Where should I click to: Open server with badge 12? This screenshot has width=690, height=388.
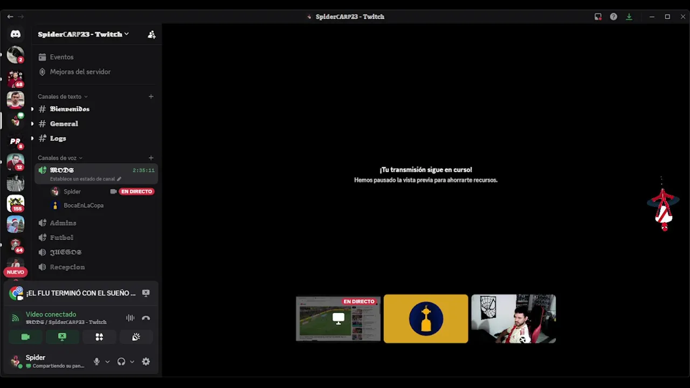coord(16,162)
